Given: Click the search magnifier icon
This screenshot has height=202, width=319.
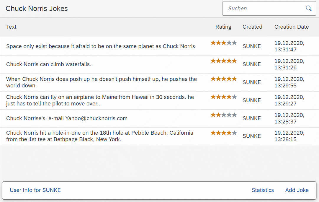Looking at the screenshot, I should (x=309, y=8).
